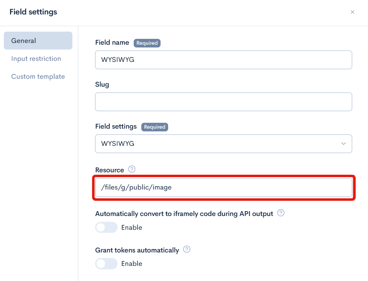The height and width of the screenshot is (281, 368).
Task: Click the Resource path input field
Action: pos(223,187)
